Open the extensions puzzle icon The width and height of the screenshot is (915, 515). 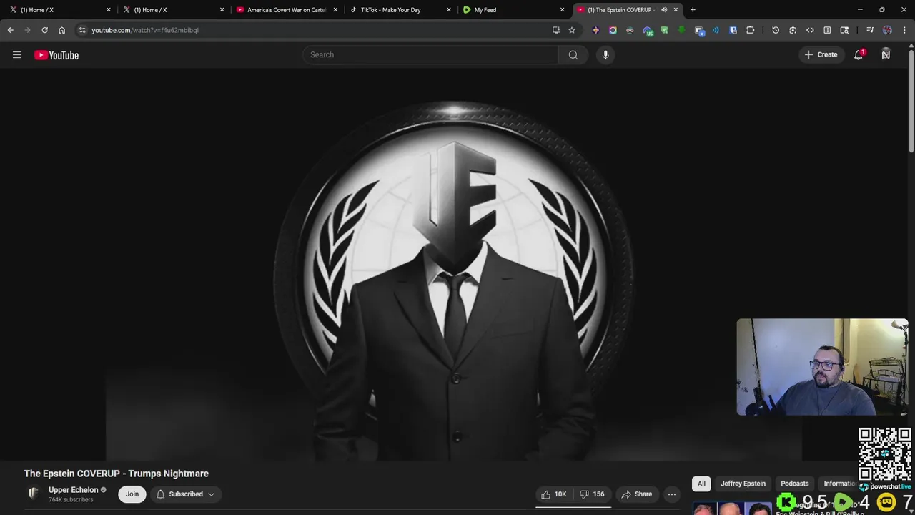point(750,30)
